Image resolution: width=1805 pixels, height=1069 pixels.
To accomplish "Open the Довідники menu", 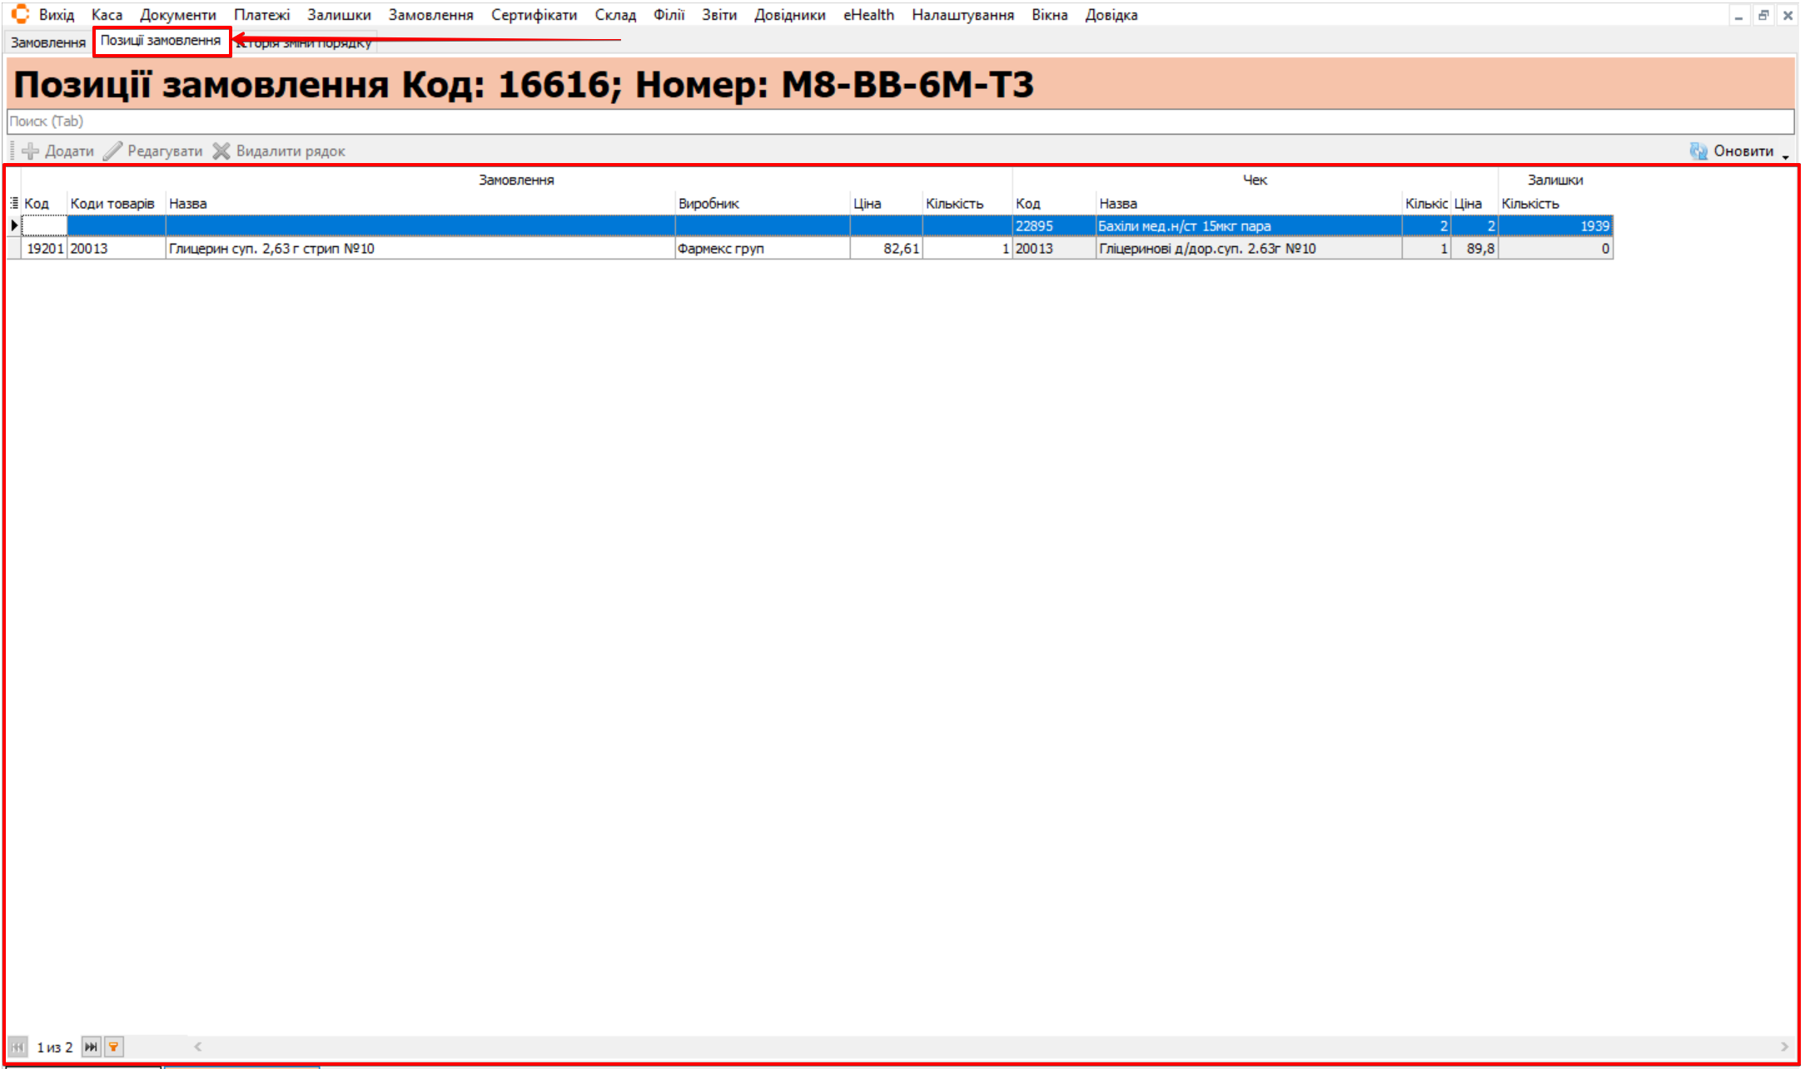I will [x=789, y=15].
